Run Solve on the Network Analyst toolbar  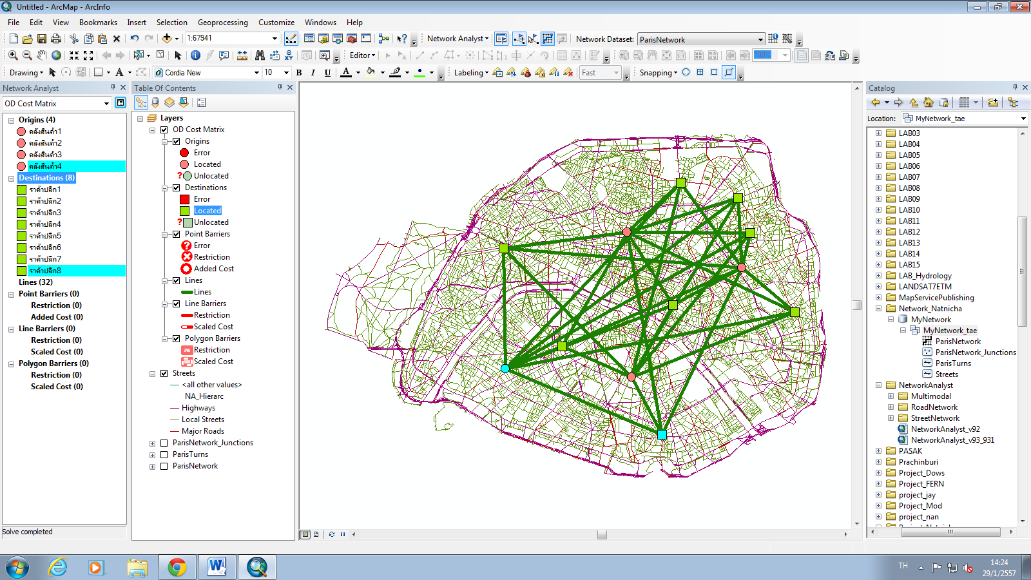tap(546, 39)
